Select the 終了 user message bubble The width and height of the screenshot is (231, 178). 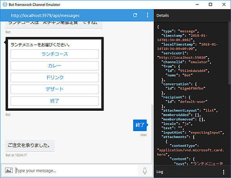[140, 125]
